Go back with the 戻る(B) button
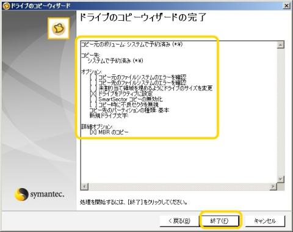 [x=179, y=221]
